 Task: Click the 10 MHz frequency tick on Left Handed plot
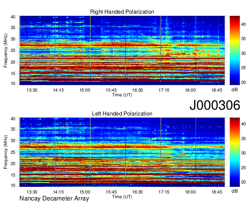(13, 185)
